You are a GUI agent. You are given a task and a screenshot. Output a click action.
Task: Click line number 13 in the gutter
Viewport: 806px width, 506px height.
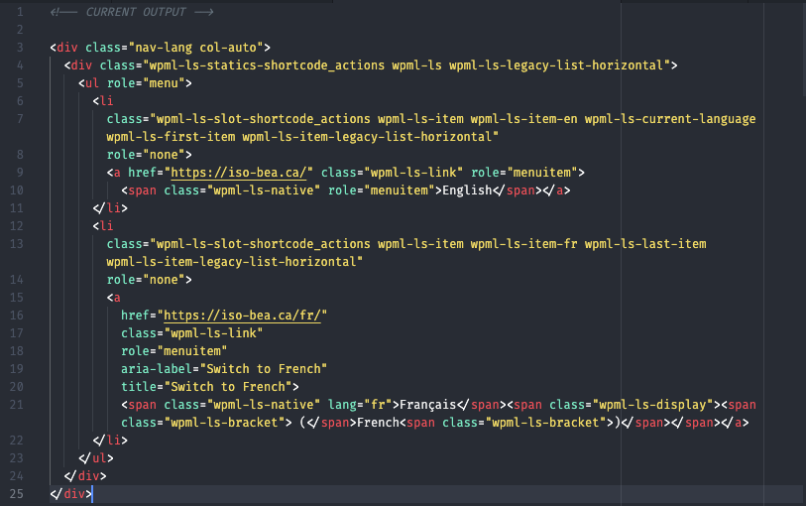20,244
